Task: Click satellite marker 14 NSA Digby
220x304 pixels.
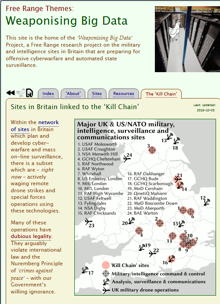Action: (x=180, y=185)
